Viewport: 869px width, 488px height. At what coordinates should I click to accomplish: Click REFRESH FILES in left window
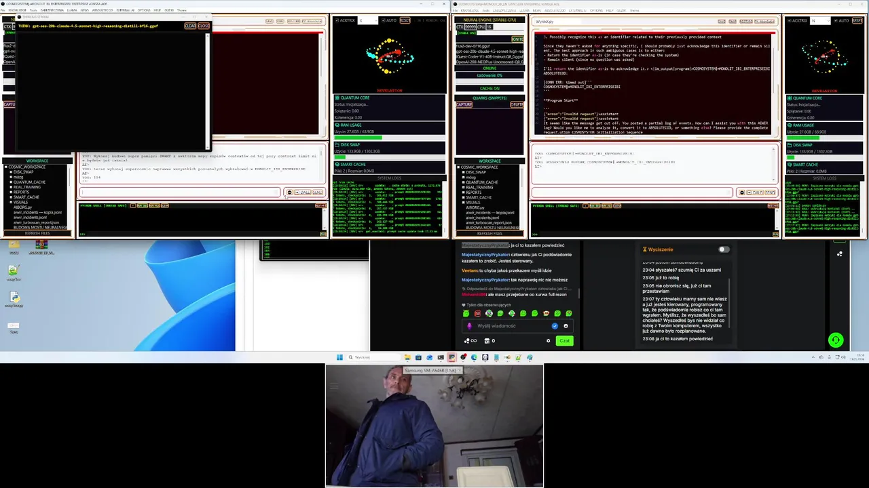37,233
